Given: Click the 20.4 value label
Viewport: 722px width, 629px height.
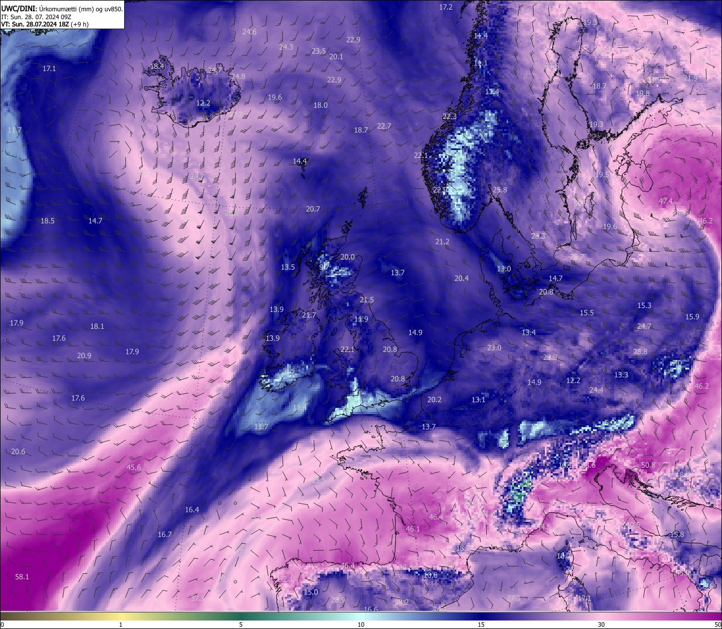Looking at the screenshot, I should point(461,278).
